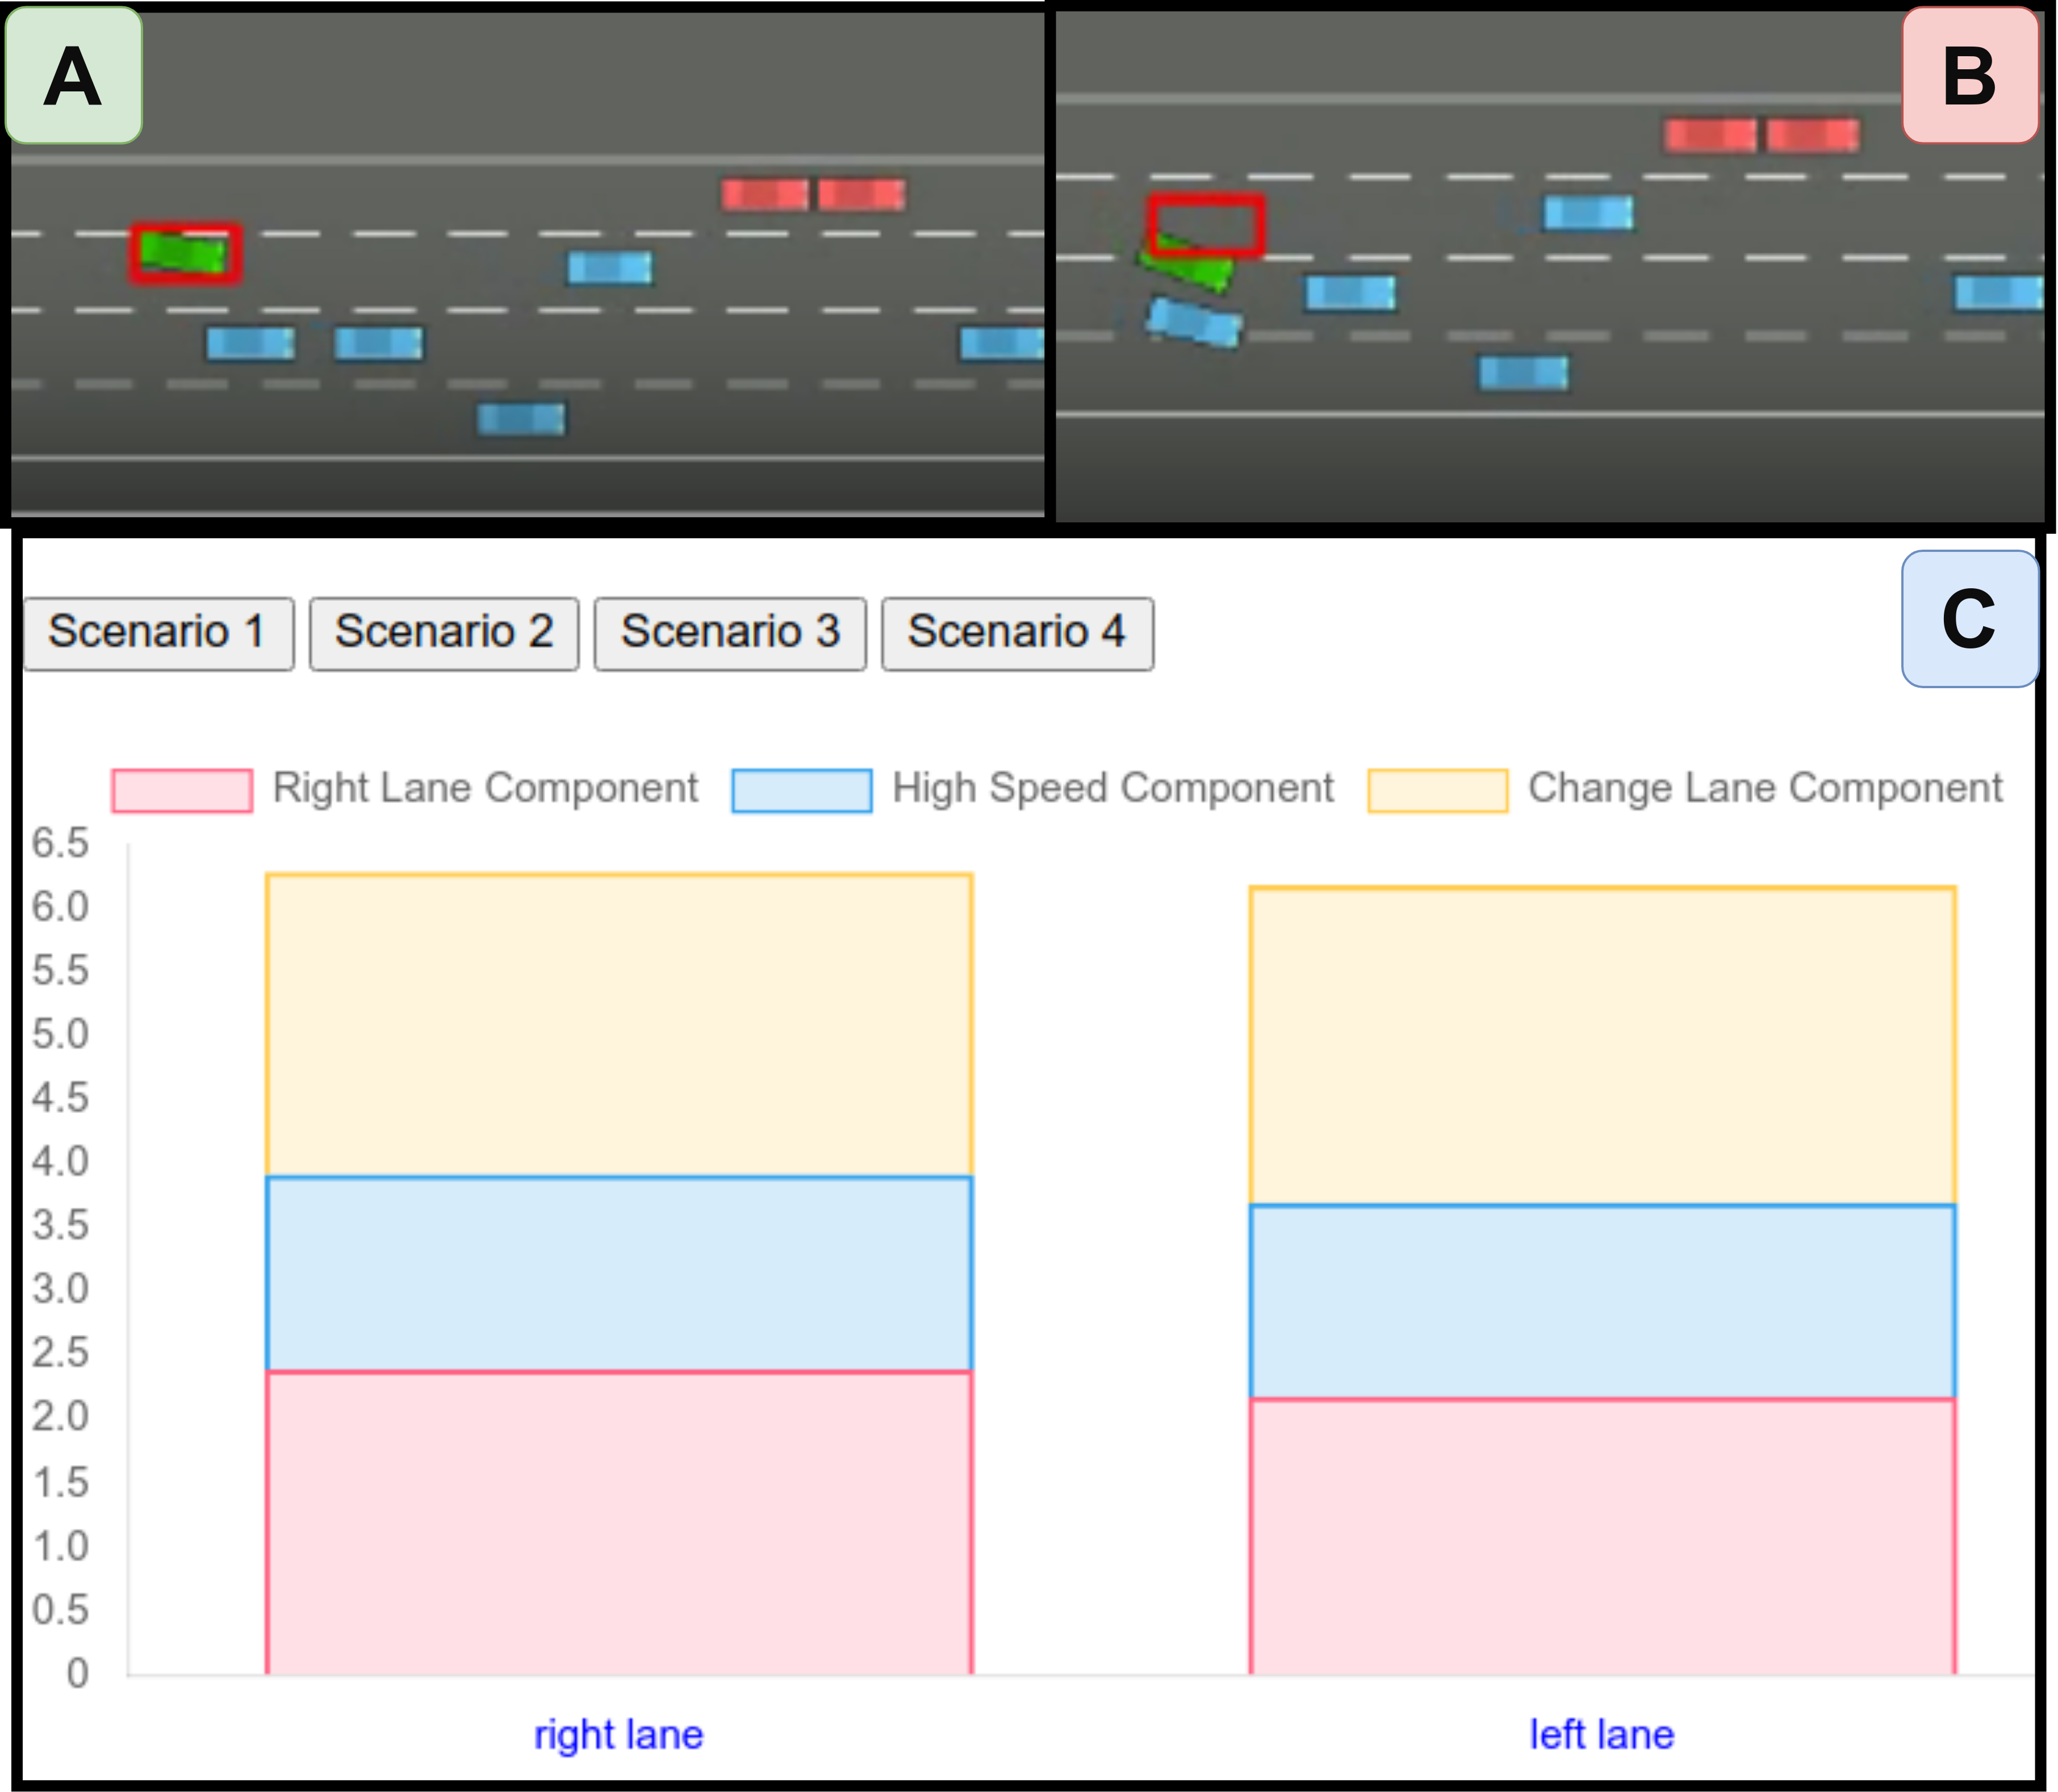Click the 'right lane' axis label
Viewport: 2058px width, 1792px height.
pos(618,1734)
